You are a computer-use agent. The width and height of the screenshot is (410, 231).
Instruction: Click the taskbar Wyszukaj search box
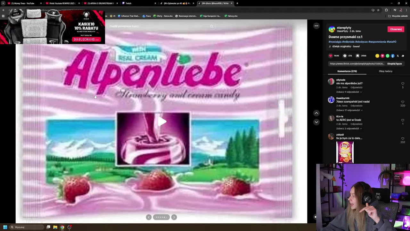(27, 227)
